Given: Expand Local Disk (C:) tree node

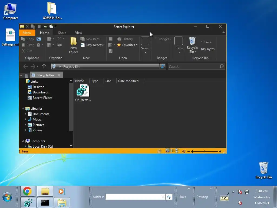Looking at the screenshot, I should (x=25, y=146).
